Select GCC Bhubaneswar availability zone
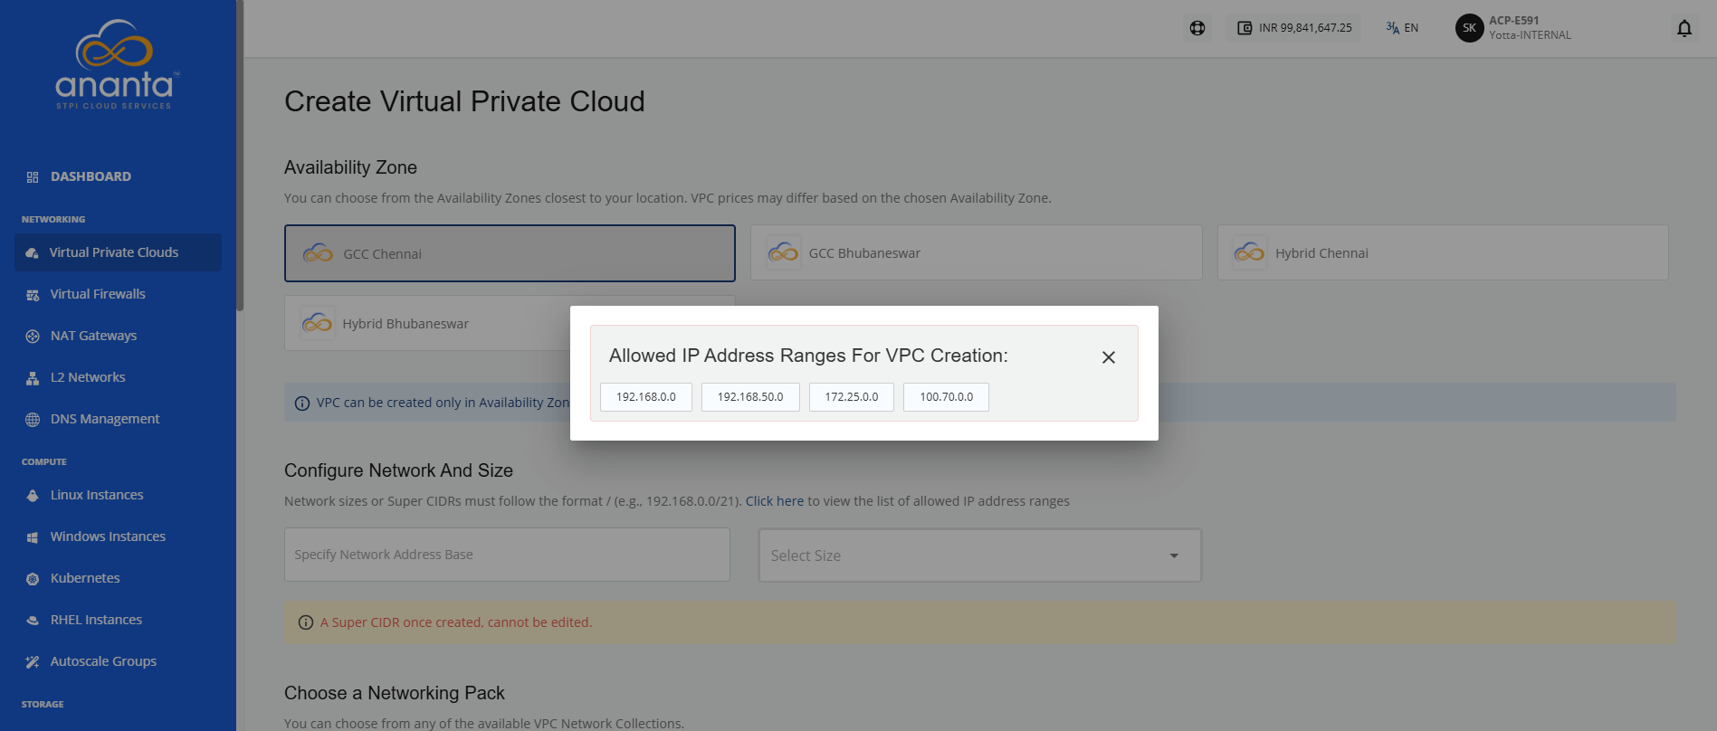The width and height of the screenshot is (1717, 731). pos(977,252)
